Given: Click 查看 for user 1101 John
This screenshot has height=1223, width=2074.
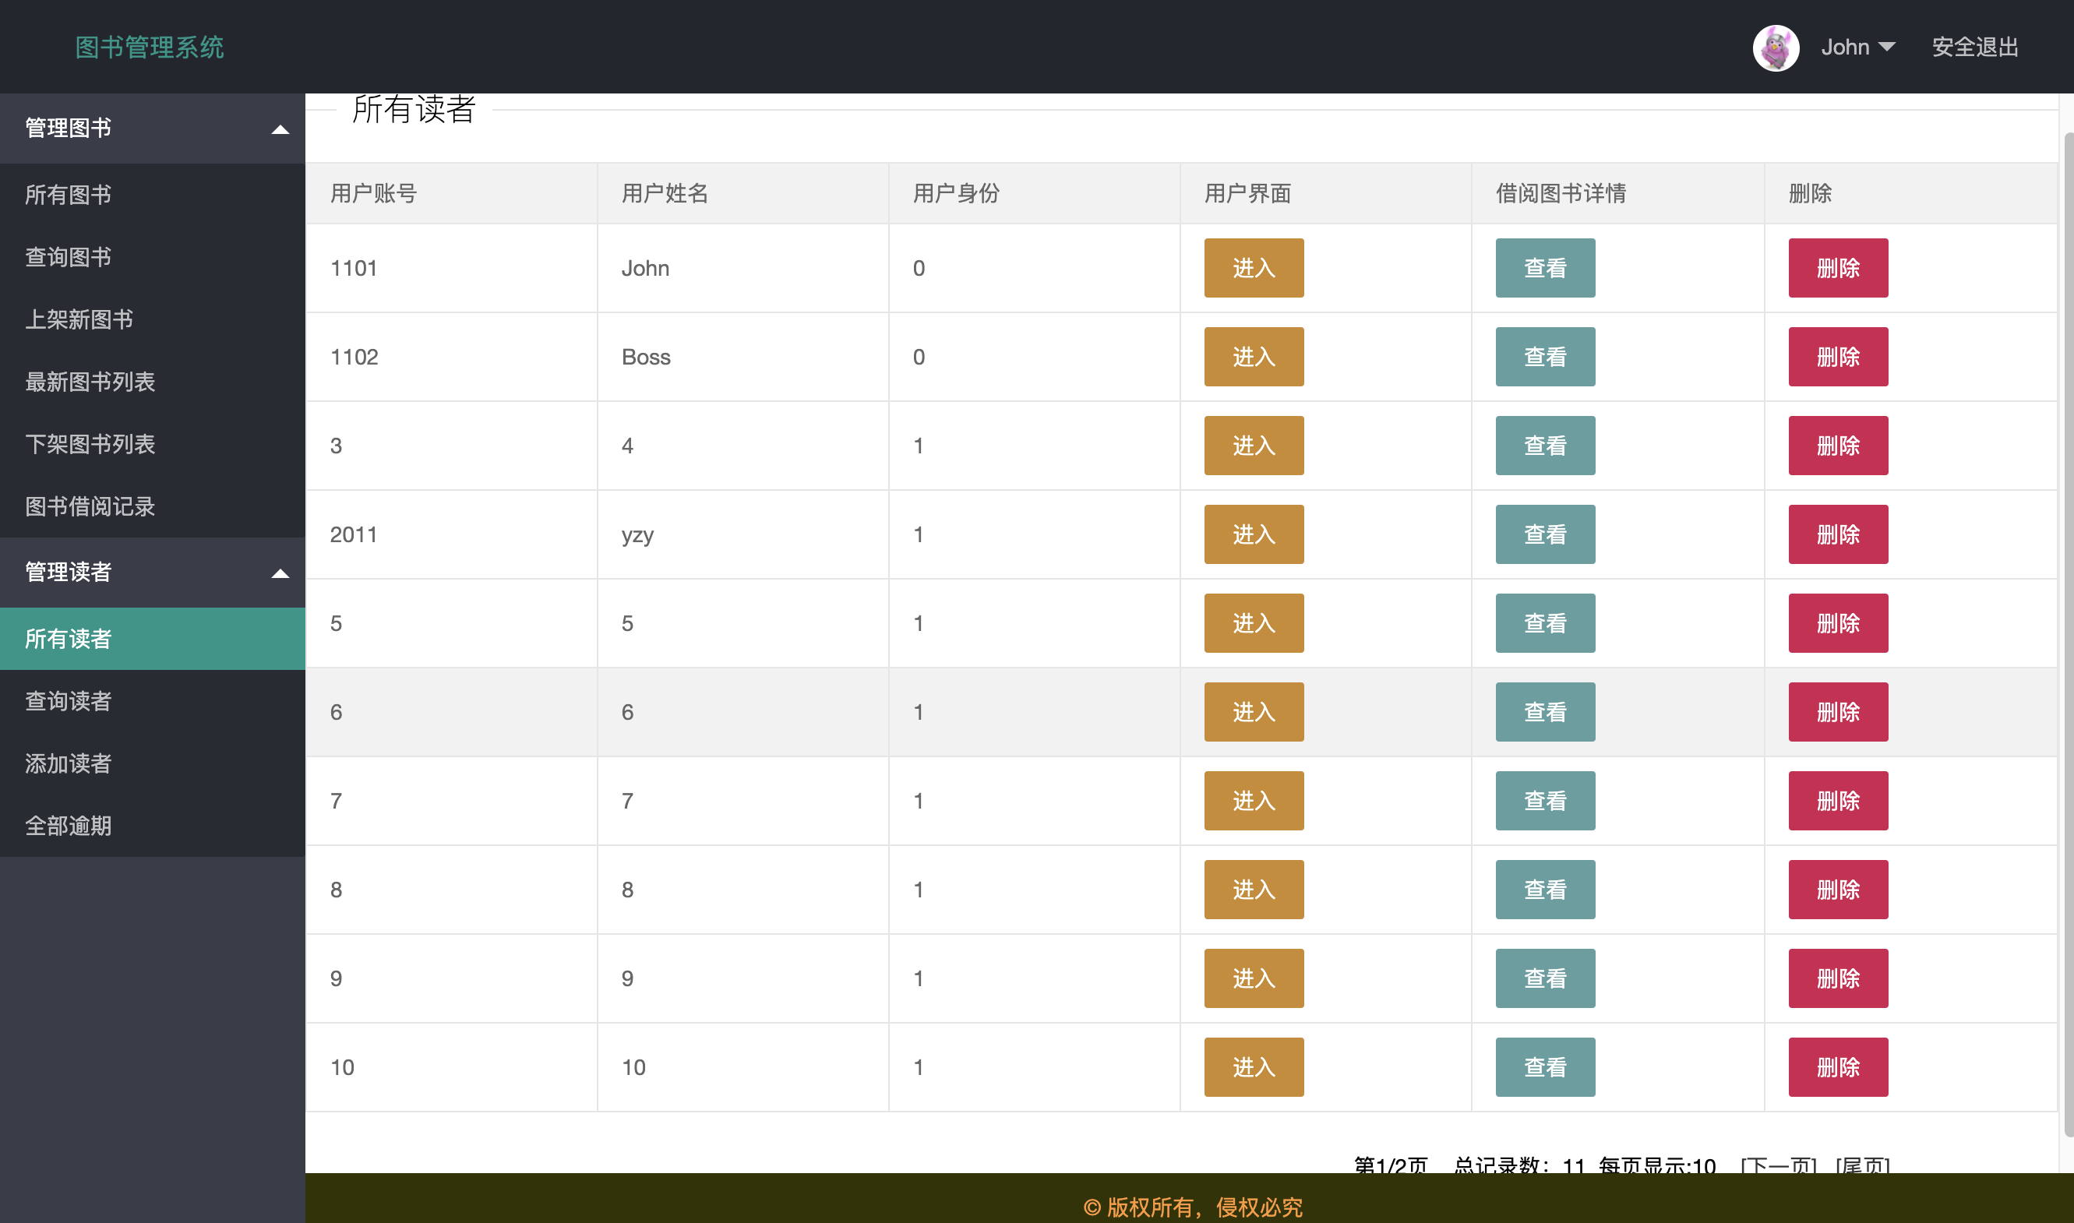Looking at the screenshot, I should (x=1545, y=268).
